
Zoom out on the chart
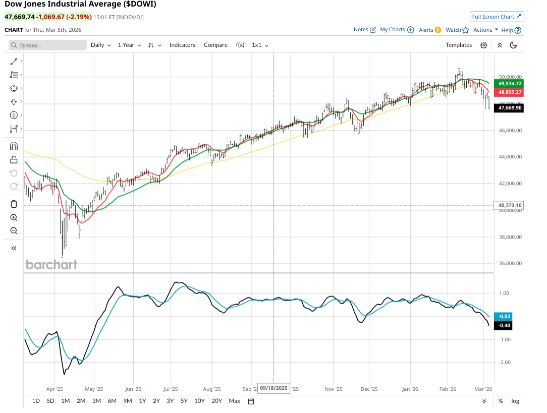tap(14, 231)
